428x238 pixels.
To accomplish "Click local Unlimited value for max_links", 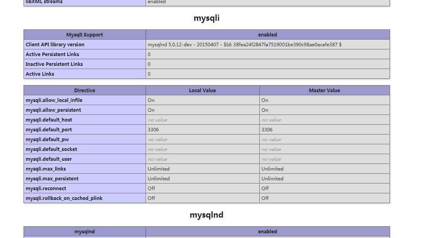I will pyautogui.click(x=158, y=169).
